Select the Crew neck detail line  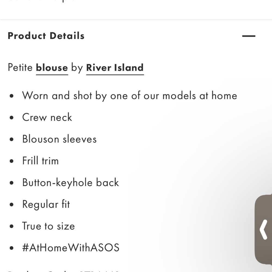(47, 118)
